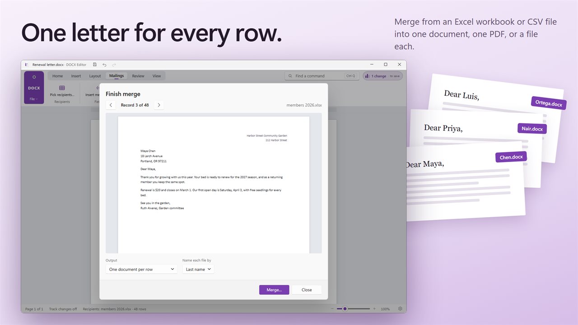Click the Nair.docx file tag
The image size is (578, 325).
pos(532,129)
